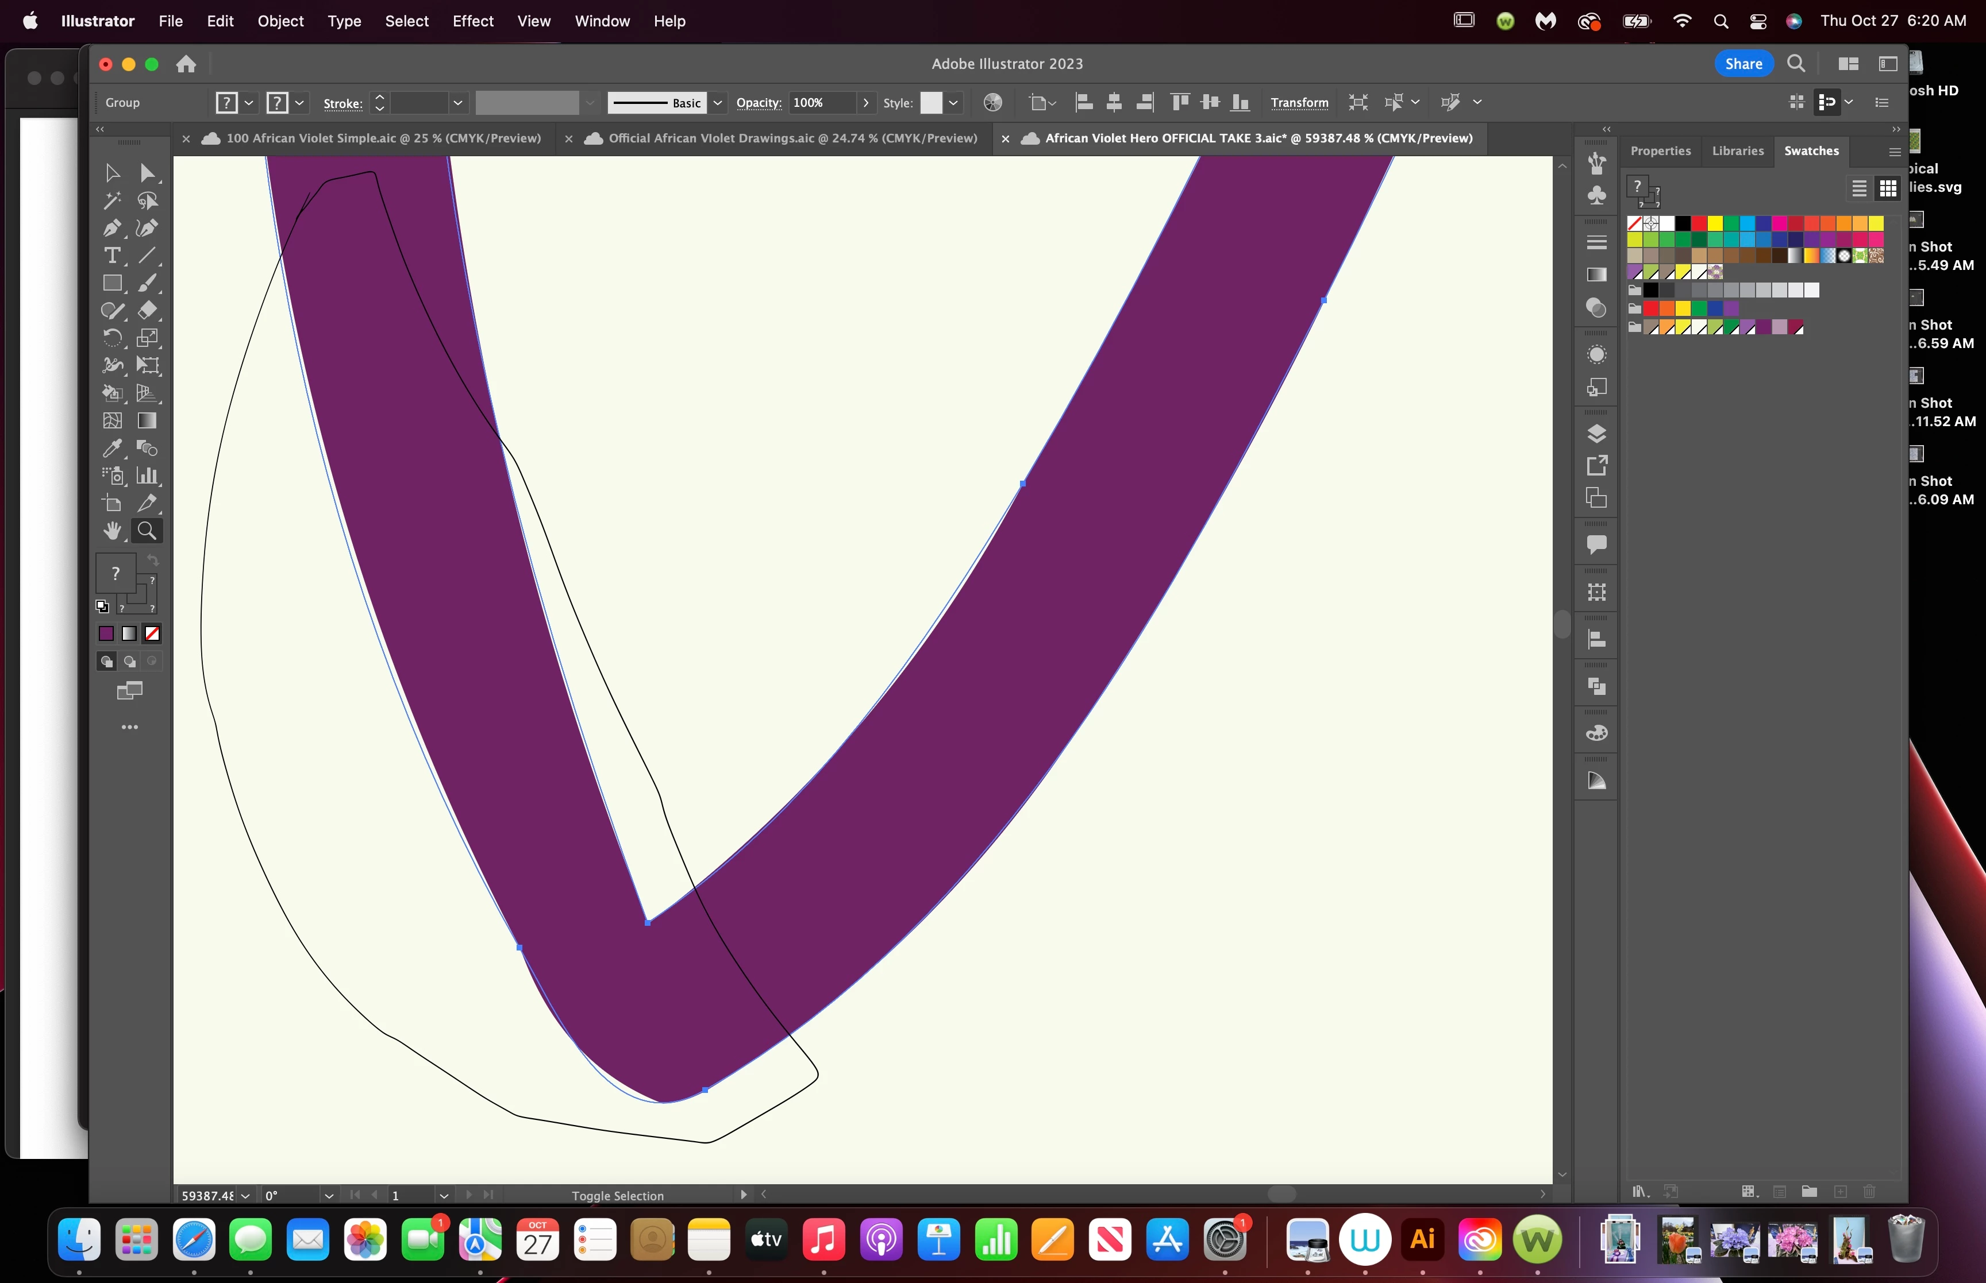Select the Hand tool
Image resolution: width=1986 pixels, height=1283 pixels.
[111, 531]
